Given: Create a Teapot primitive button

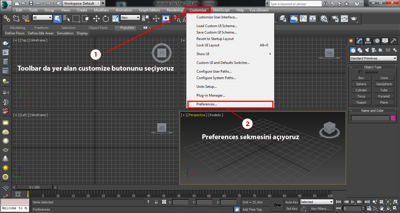Looking at the screenshot, I should click(x=361, y=102).
